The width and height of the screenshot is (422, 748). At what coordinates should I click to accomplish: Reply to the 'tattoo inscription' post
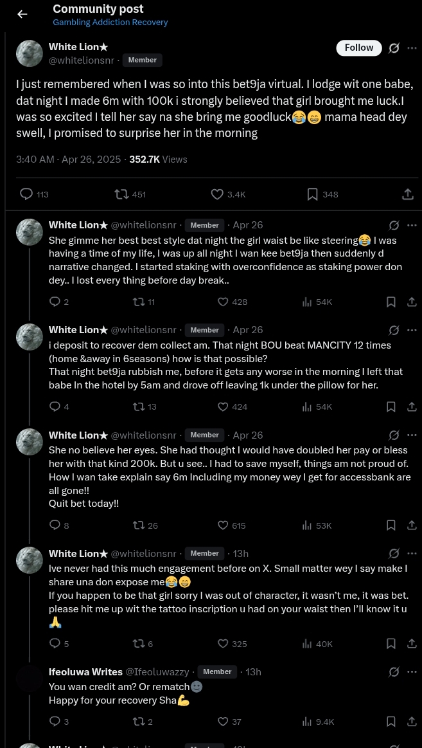[55, 644]
